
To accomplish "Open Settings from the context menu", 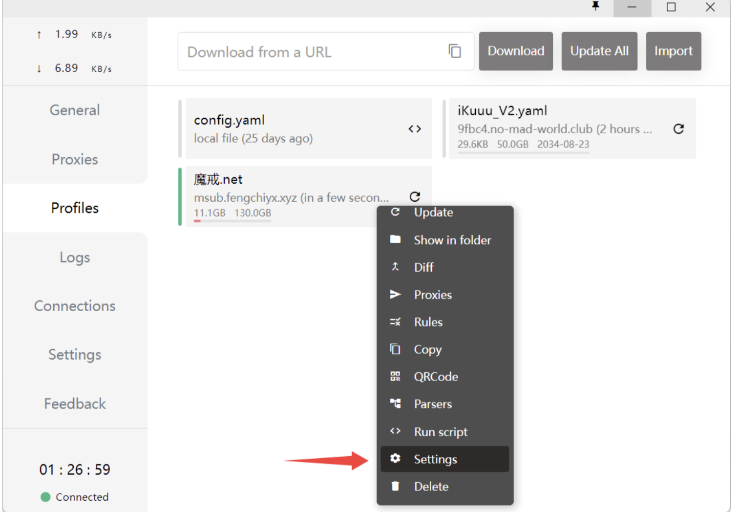I will point(445,459).
